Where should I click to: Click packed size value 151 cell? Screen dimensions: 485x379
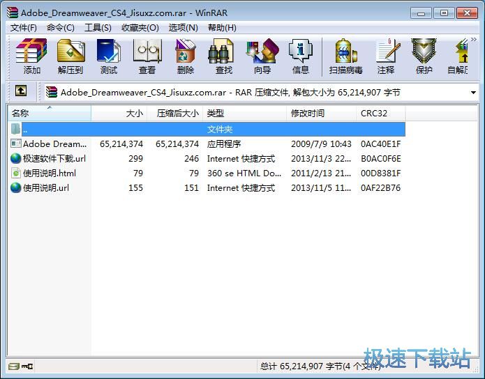pos(191,188)
